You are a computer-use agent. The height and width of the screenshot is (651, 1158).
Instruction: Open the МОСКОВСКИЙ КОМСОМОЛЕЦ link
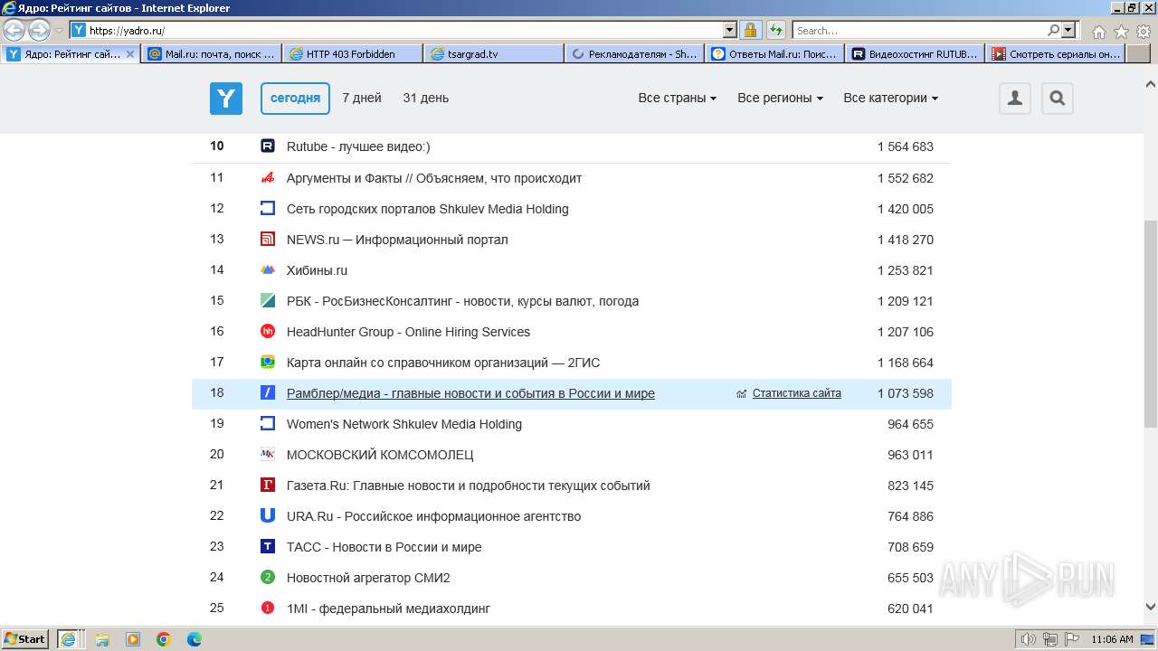(380, 455)
